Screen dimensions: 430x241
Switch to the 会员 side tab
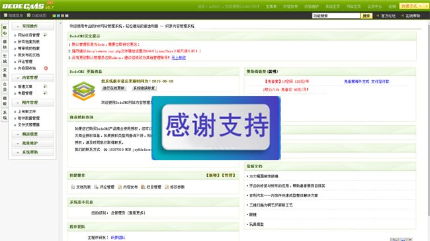point(5,87)
